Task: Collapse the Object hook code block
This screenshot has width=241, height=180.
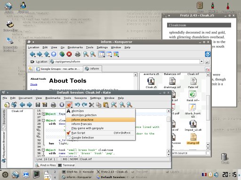Action: (x=43, y=150)
